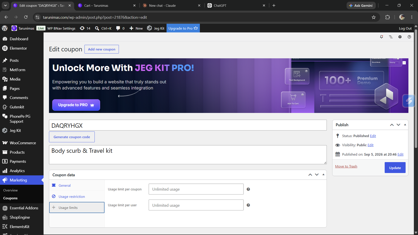Viewport: 418px width, 235px height.
Task: Move the Publish panel down with its down arrow
Action: click(398, 125)
